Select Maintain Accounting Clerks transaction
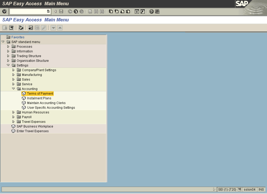 point(46,103)
